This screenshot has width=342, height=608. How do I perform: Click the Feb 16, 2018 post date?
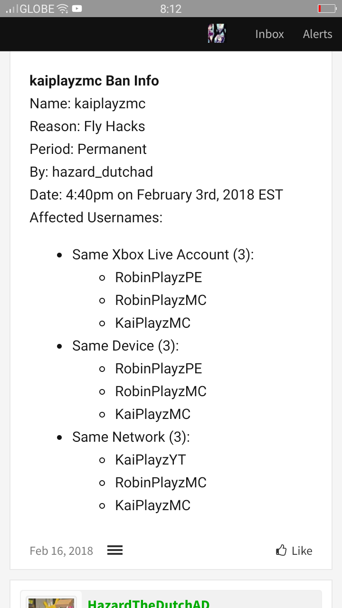[x=61, y=551]
